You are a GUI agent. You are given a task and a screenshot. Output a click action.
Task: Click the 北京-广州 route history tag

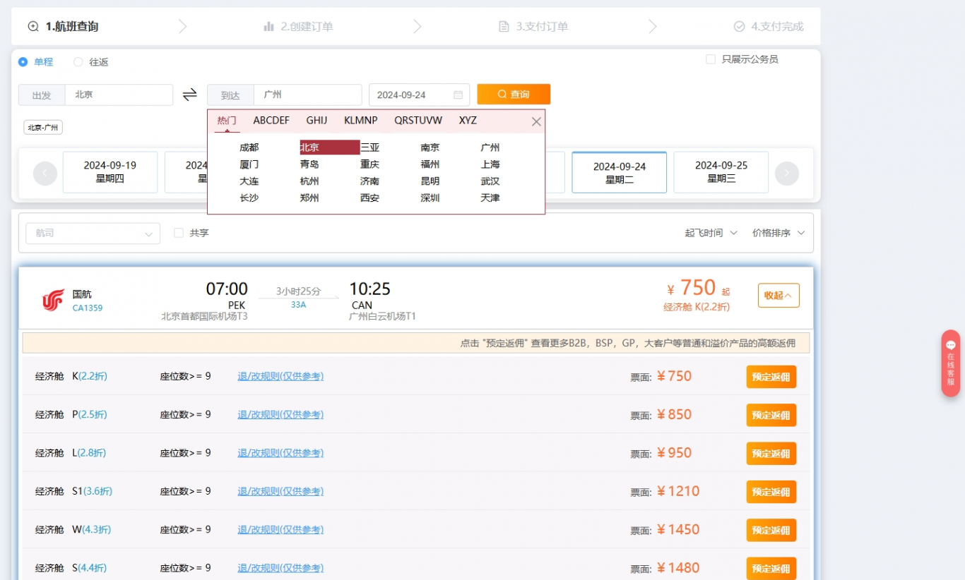pyautogui.click(x=43, y=128)
